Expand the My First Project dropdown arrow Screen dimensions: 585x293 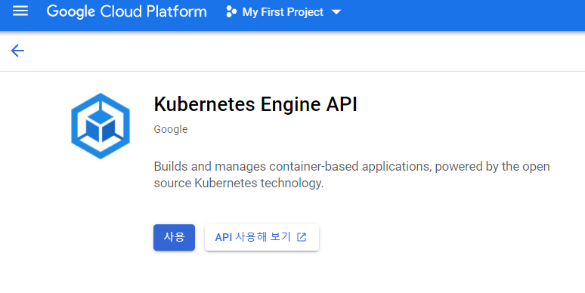coord(336,12)
